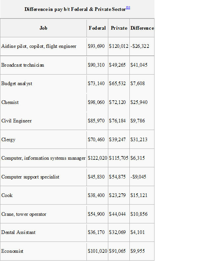The image size is (204, 261).
Task: Click Crane, tower operator federal $54,900
Action: point(96,214)
